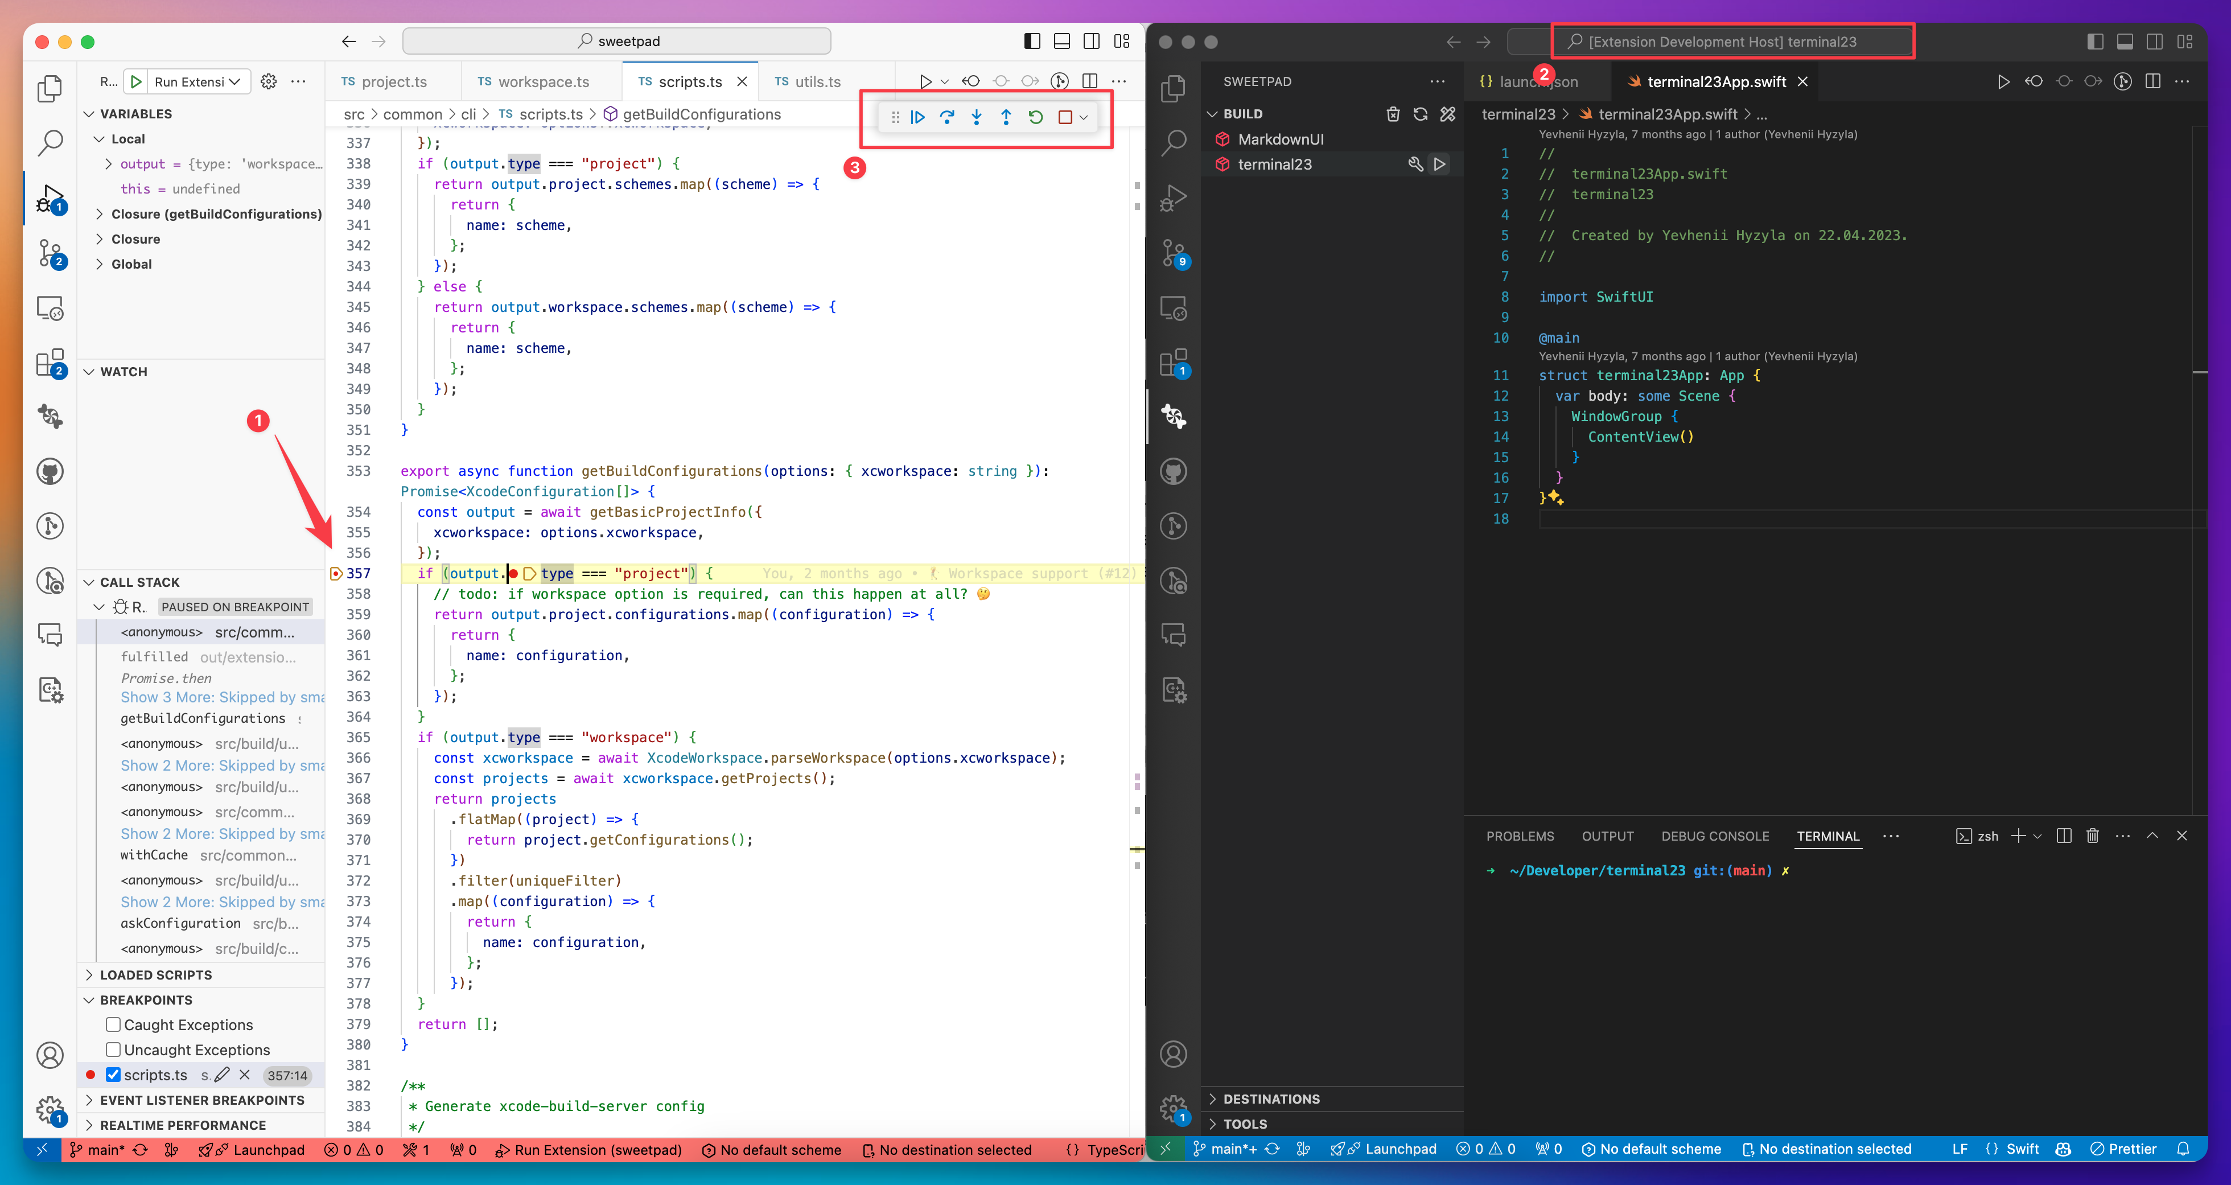The width and height of the screenshot is (2231, 1185).
Task: Select the MarkdownUI scheme in BUILD
Action: [1332, 139]
